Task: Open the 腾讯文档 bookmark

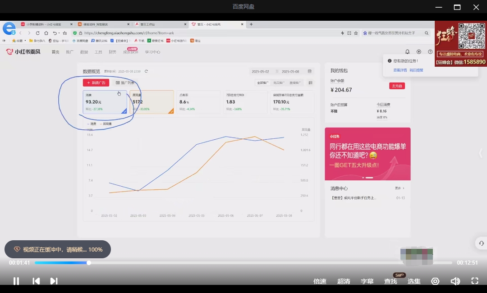Action: click(x=99, y=41)
